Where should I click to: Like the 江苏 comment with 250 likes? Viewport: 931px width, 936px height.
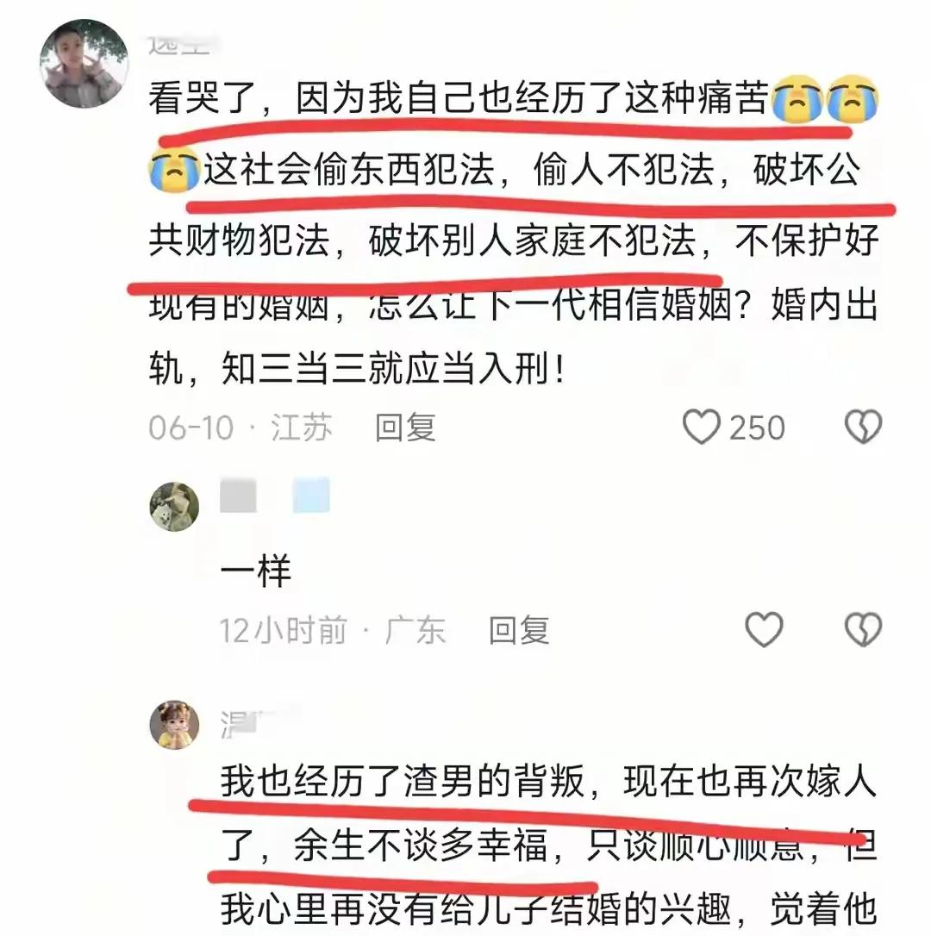pos(701,427)
